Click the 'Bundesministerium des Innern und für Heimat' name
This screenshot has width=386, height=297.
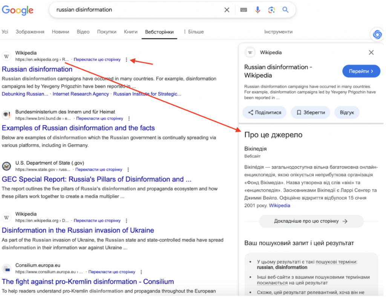coord(65,112)
